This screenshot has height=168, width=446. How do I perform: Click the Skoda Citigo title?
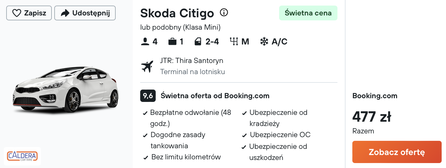177,13
